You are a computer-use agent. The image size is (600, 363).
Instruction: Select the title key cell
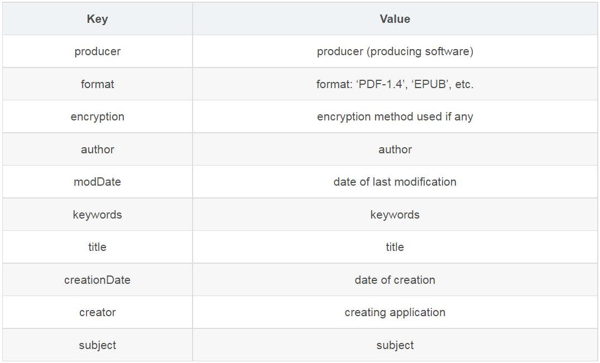[x=97, y=247]
